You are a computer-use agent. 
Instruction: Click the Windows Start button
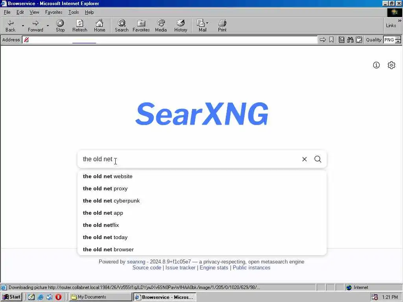11,297
